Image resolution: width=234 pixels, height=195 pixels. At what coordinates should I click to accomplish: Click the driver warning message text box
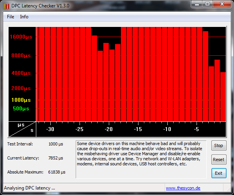click(141, 160)
